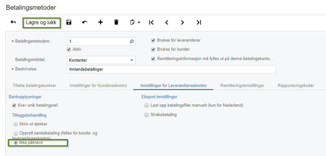Open the Remitteringsinnstillinger tab

[x=242, y=86]
